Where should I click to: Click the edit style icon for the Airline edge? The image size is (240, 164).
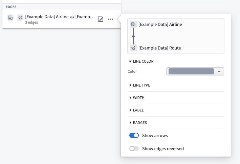101,19
